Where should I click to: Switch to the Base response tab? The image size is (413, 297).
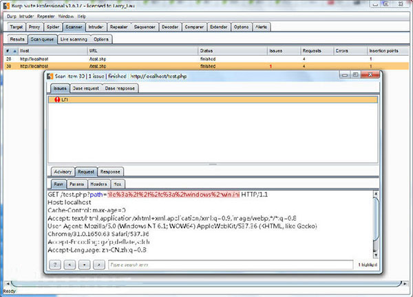point(120,89)
